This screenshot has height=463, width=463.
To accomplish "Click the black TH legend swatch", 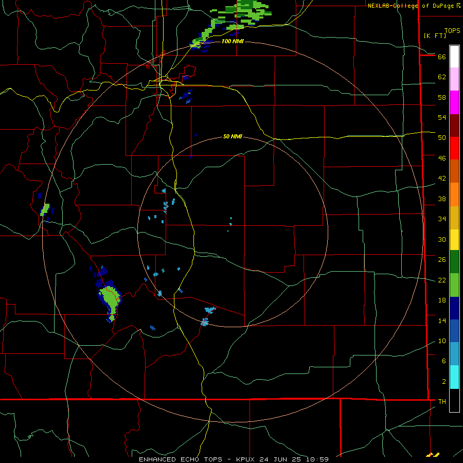I will 454,400.
